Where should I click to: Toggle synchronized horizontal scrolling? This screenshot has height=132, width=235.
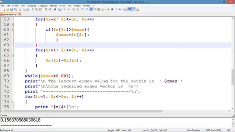[78, 10]
